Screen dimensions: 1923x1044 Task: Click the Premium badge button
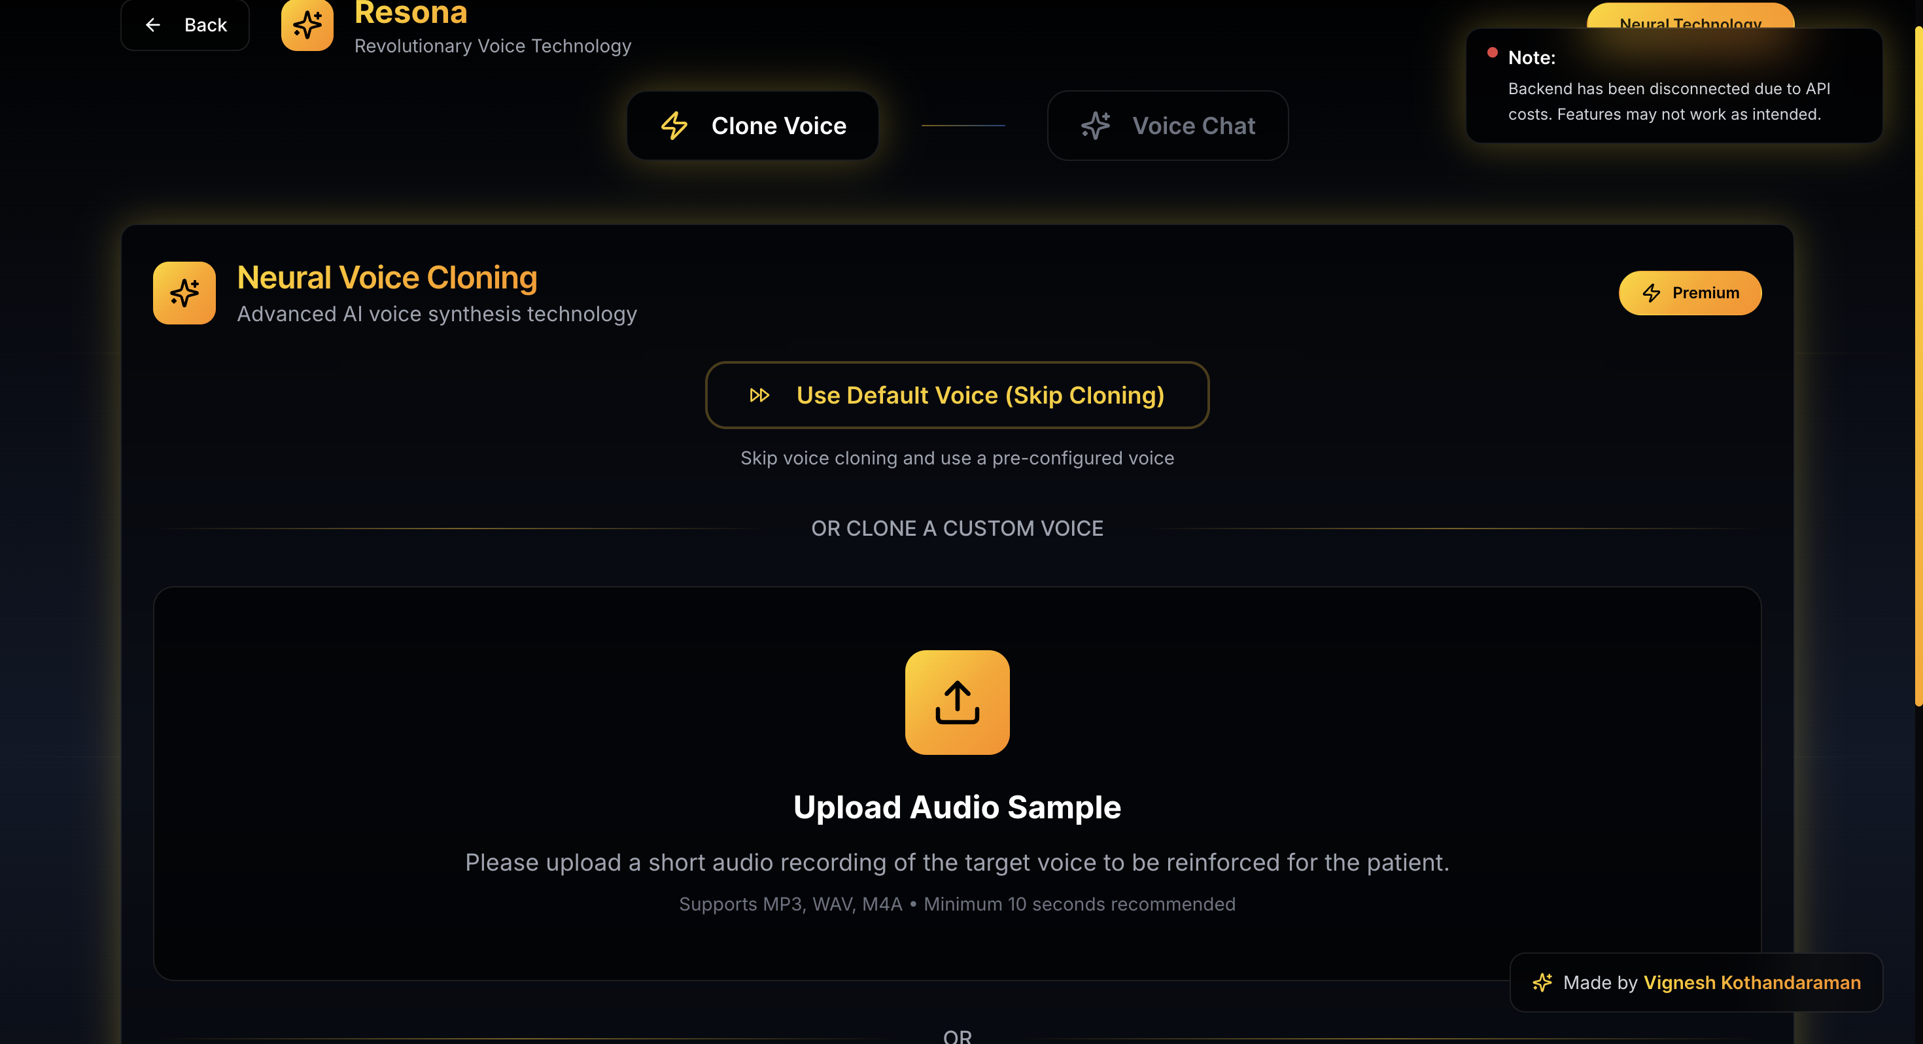pyautogui.click(x=1690, y=293)
